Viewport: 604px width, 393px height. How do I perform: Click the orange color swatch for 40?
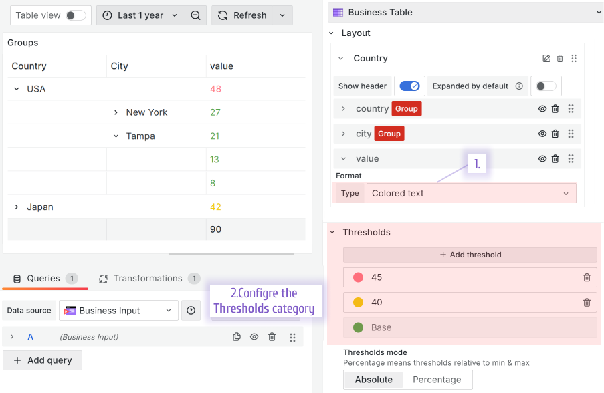(358, 303)
